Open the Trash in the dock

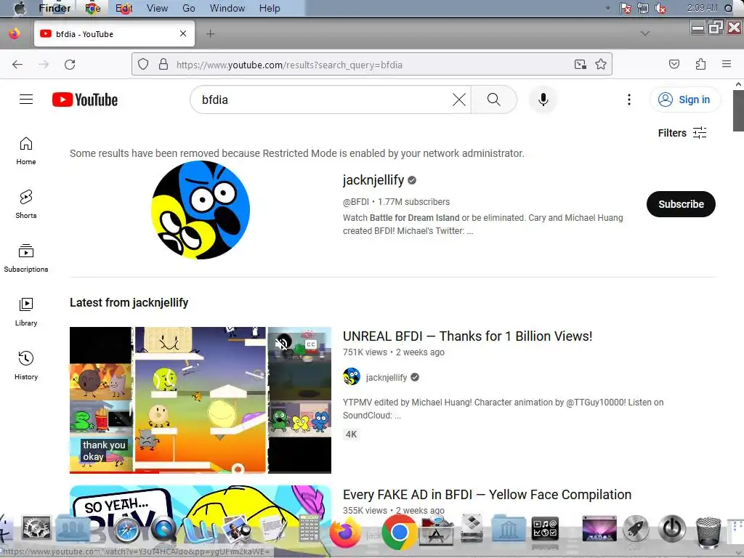708,532
